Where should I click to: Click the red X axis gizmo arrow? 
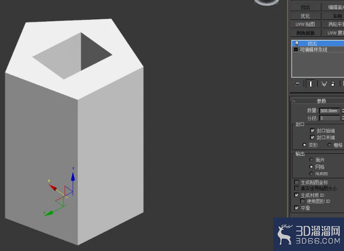coord(53,187)
